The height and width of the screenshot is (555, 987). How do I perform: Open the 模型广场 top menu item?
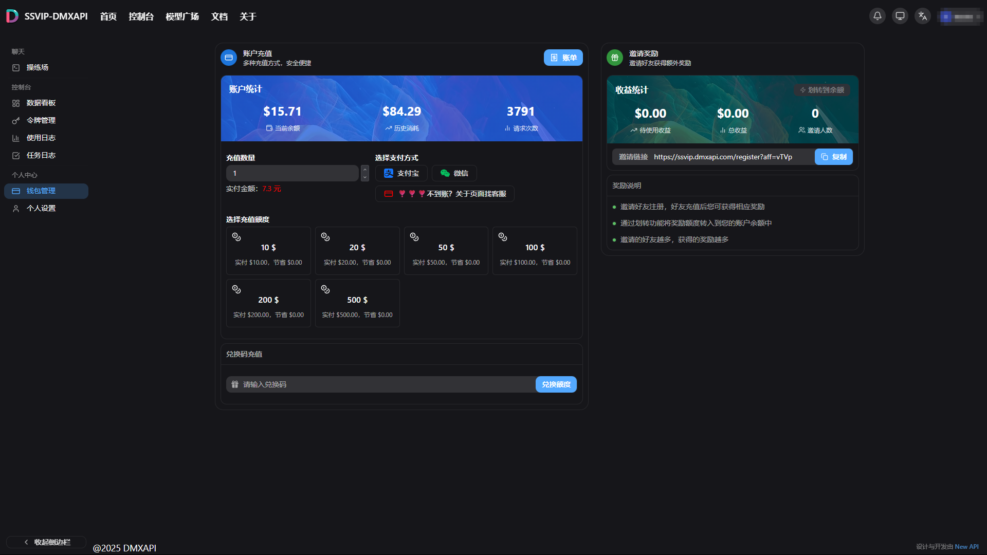point(182,16)
